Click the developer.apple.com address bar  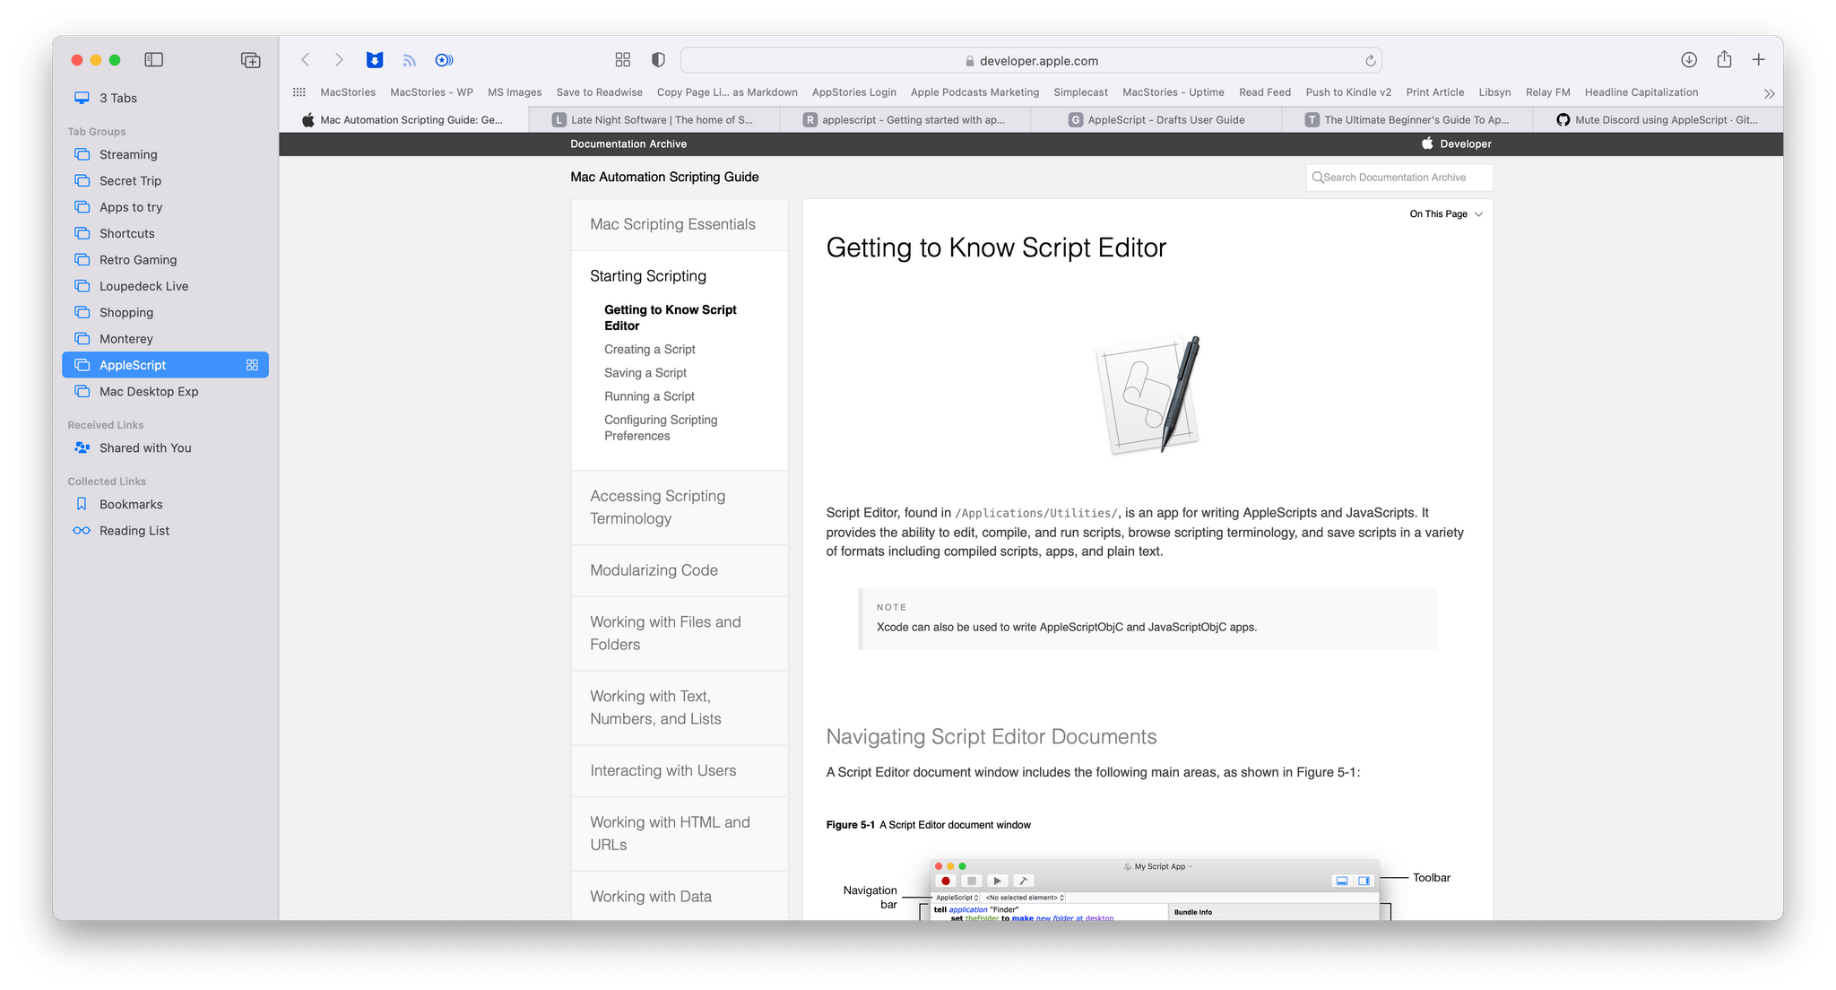point(1031,60)
